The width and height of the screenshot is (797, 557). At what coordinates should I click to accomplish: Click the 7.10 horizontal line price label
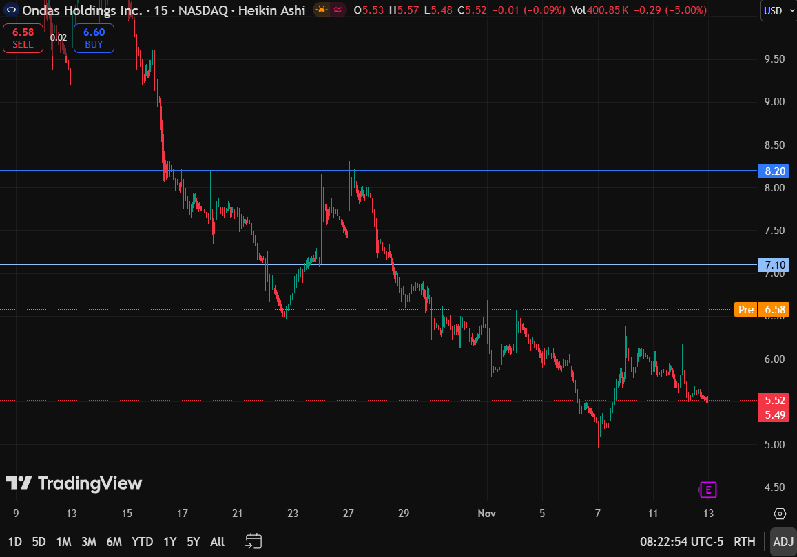click(774, 265)
